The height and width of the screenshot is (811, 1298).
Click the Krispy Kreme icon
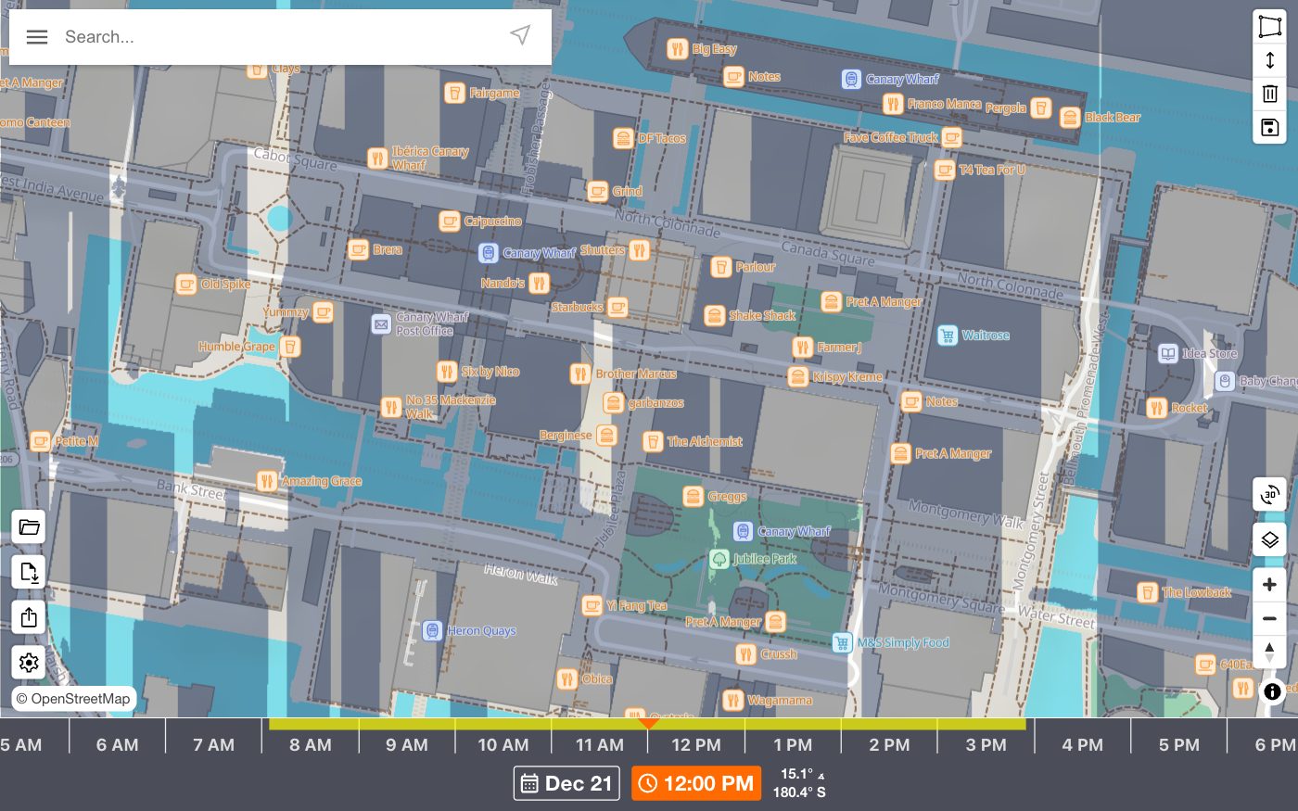[797, 376]
